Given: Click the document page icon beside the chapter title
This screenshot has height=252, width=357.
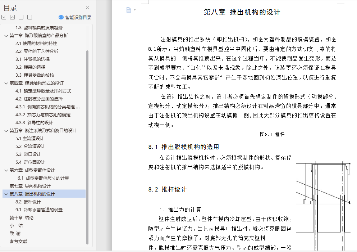Looking at the screenshot, I should (129, 10).
